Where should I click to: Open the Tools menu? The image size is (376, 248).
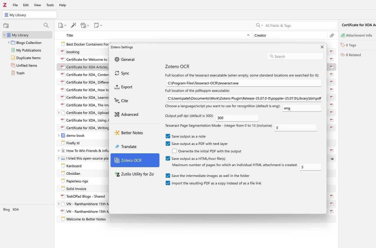[50, 5]
